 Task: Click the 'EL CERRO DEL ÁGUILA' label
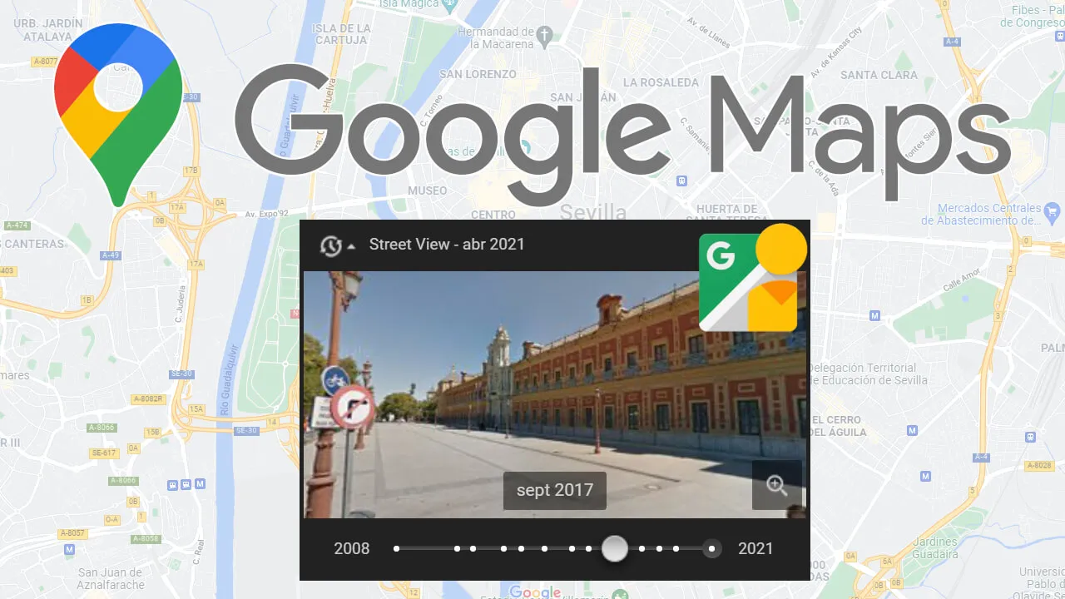(839, 426)
